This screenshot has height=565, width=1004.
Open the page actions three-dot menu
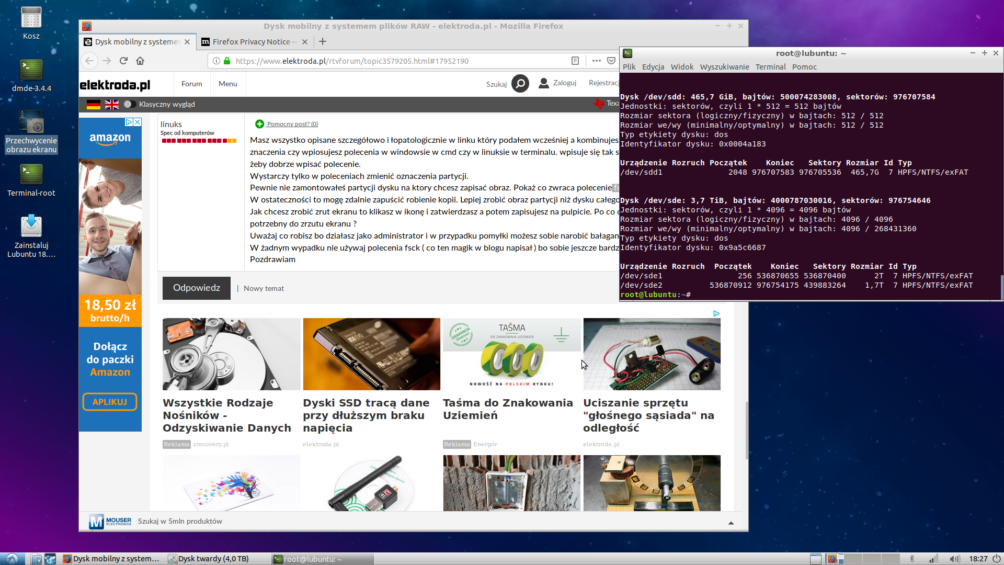(x=596, y=61)
